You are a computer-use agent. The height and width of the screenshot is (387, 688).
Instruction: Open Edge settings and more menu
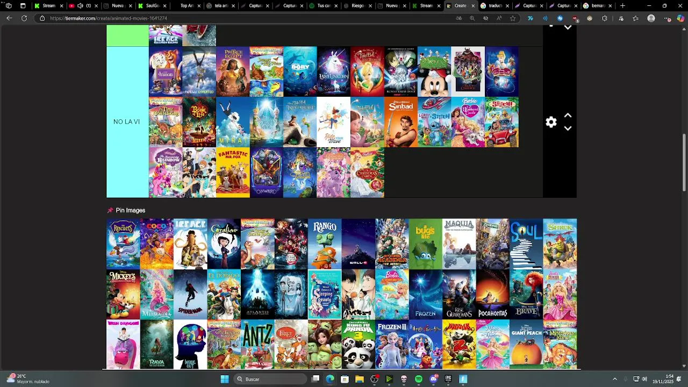[667, 18]
